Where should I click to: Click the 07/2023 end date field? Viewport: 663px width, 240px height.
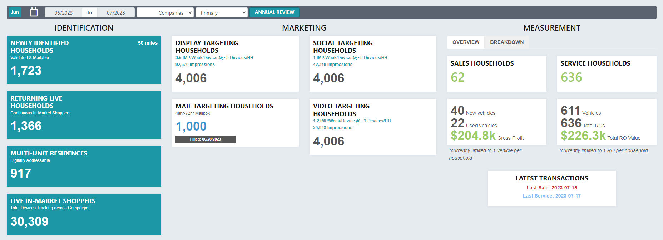[x=116, y=13]
